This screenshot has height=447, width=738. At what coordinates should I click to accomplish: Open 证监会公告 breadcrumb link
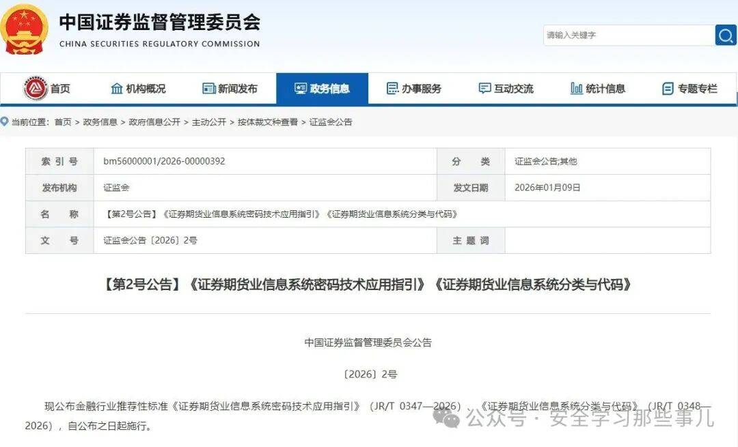click(331, 122)
